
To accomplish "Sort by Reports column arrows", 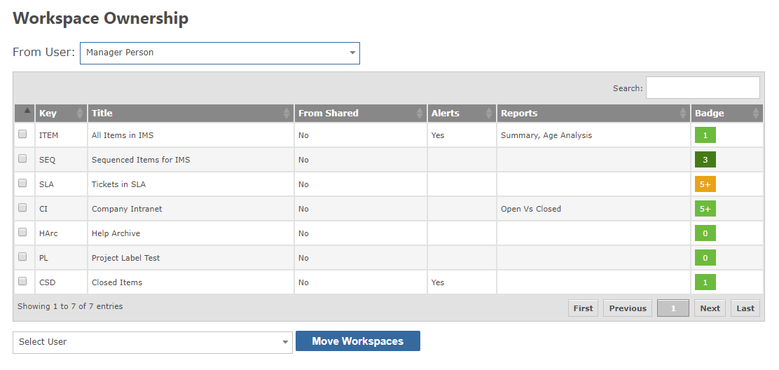I will coord(683,114).
